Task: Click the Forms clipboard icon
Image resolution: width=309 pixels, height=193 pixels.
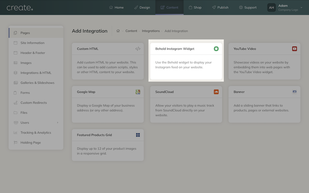Action: [15, 93]
